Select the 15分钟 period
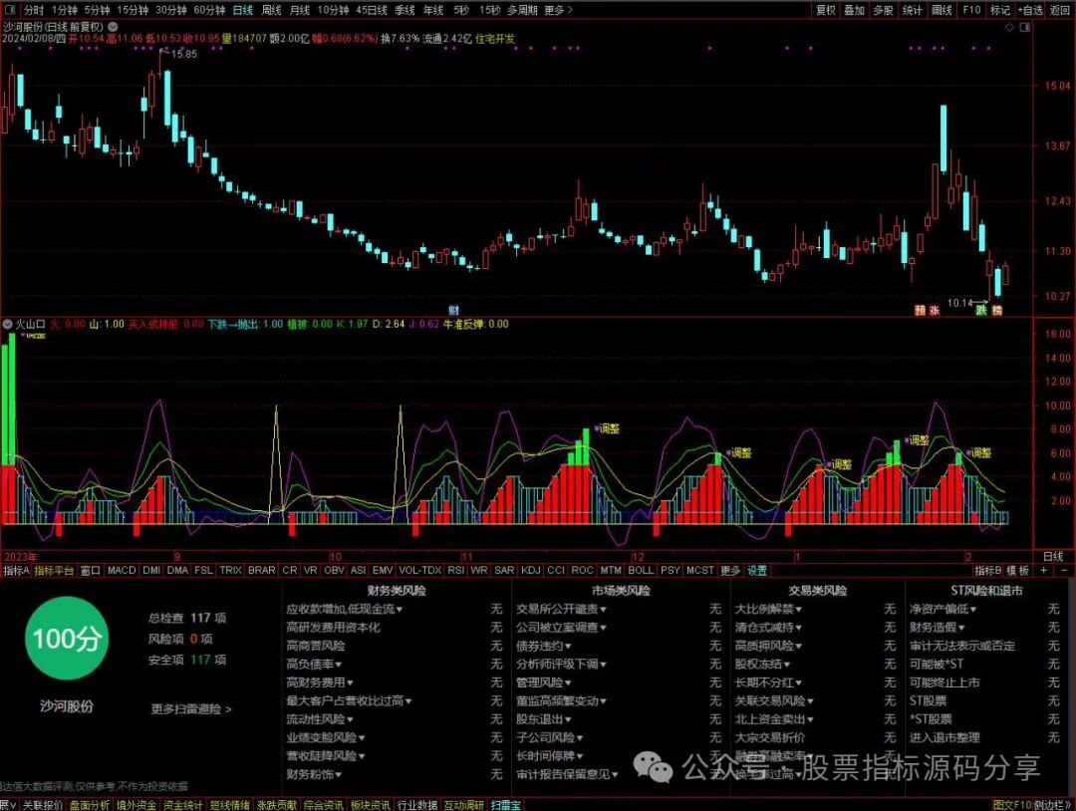Screen dimensions: 1076x811 [x=133, y=10]
